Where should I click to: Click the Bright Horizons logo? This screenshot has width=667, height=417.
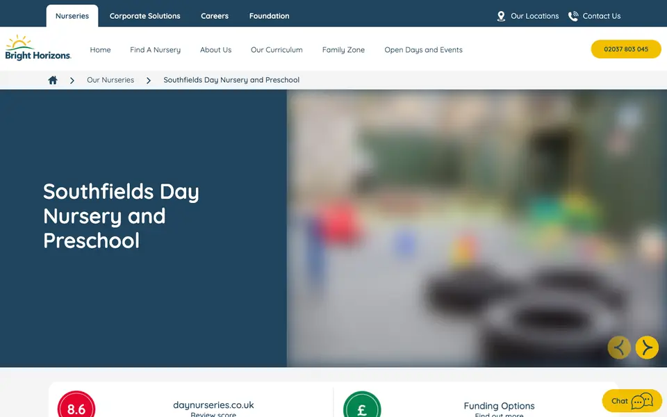38,48
